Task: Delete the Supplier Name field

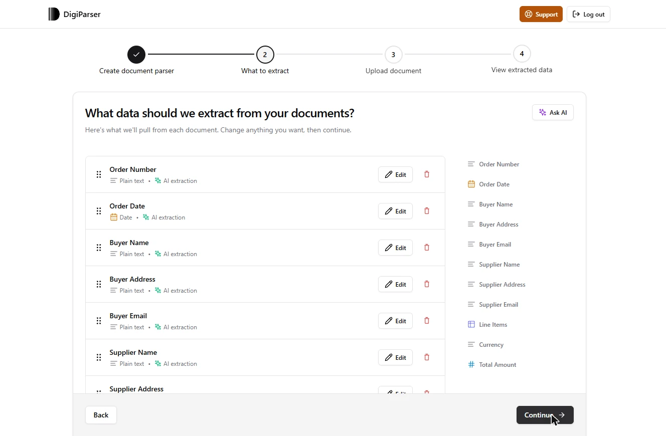Action: click(427, 357)
